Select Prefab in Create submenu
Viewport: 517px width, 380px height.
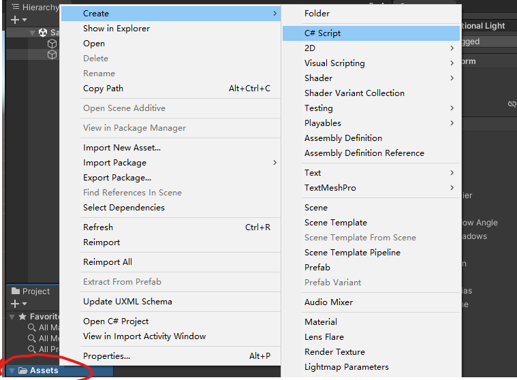pyautogui.click(x=371, y=267)
